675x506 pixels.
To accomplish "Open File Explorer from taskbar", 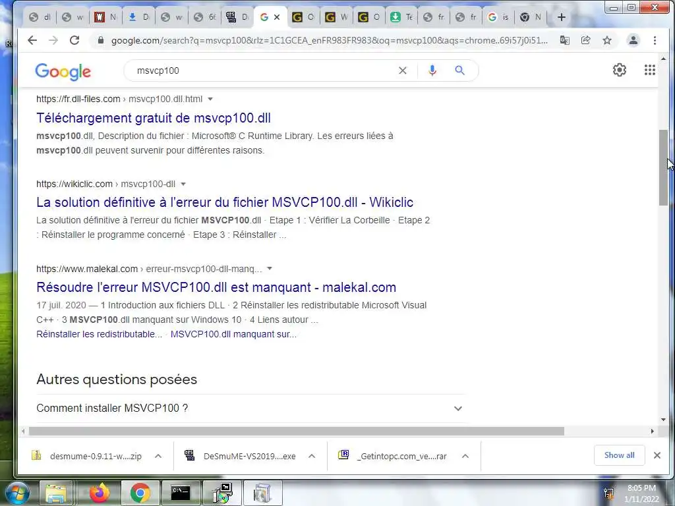I will click(56, 493).
